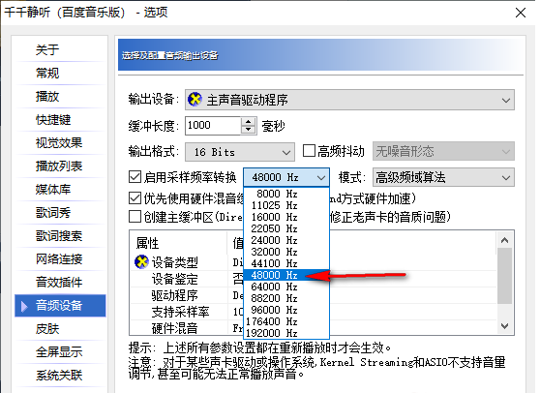
Task: Click the sound icon in 输出设备 box
Action: point(195,100)
